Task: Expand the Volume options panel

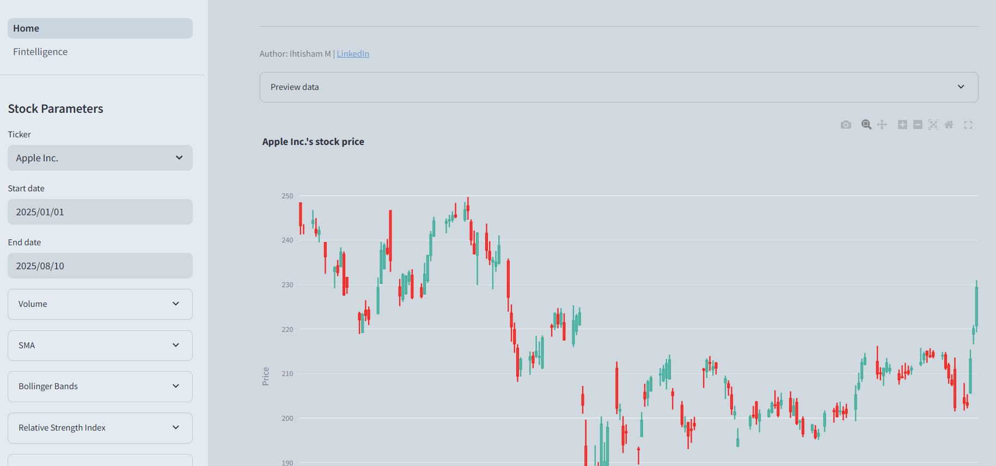Action: 100,304
